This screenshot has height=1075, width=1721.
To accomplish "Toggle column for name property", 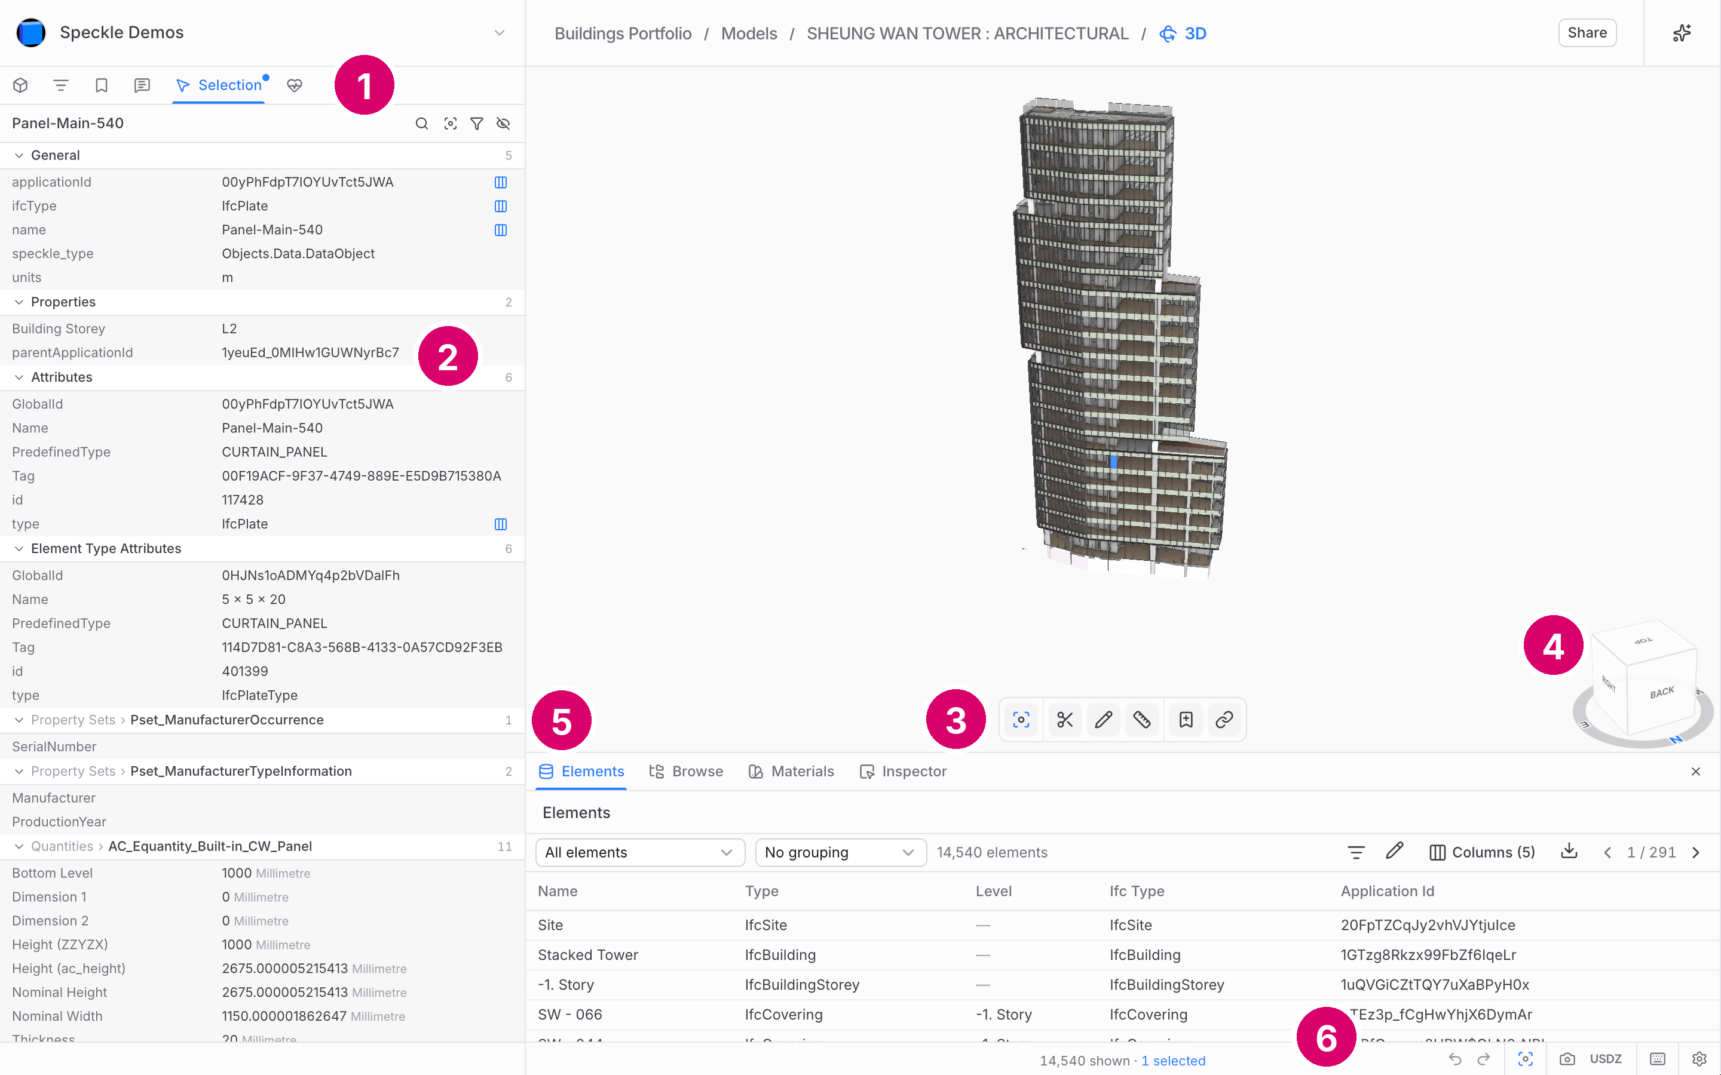I will [x=501, y=231].
